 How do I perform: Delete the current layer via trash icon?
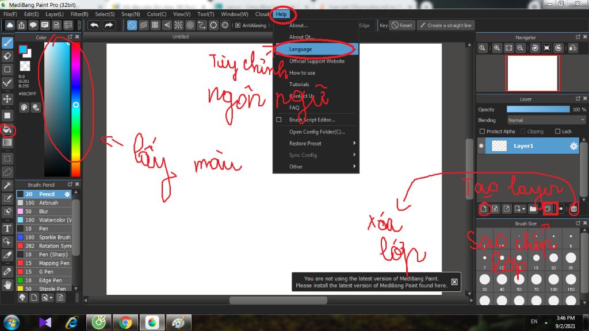574,209
